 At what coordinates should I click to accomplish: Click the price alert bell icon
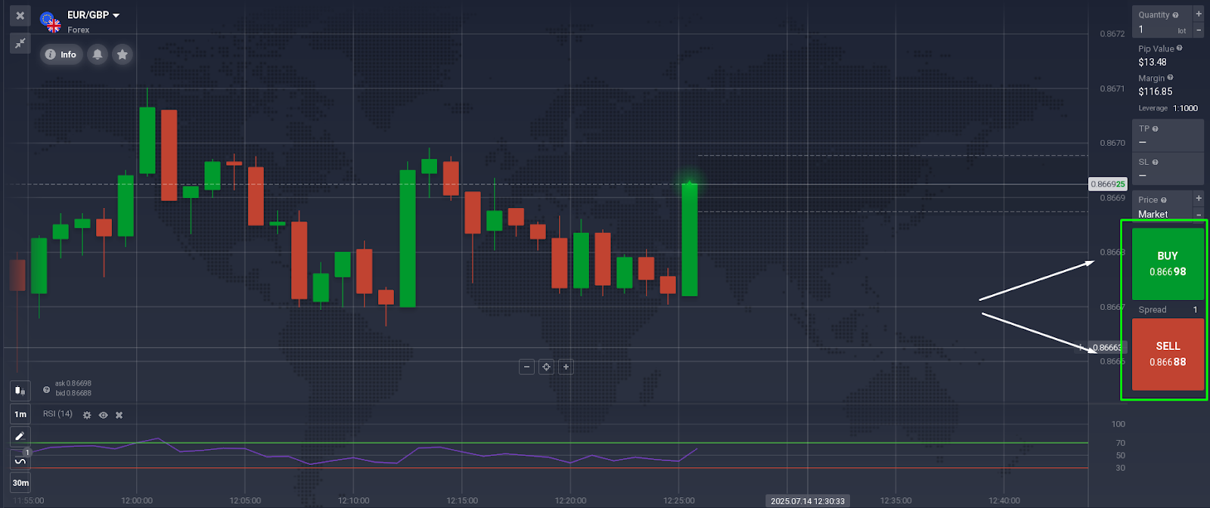pos(98,54)
